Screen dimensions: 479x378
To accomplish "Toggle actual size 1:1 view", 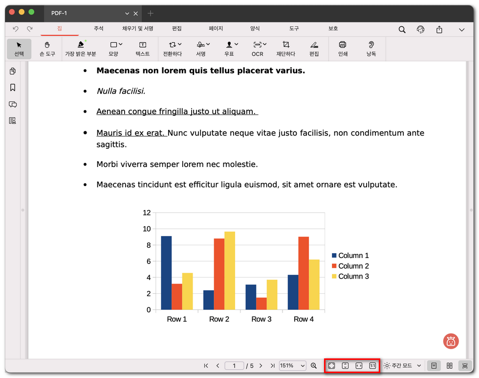I will coord(372,366).
